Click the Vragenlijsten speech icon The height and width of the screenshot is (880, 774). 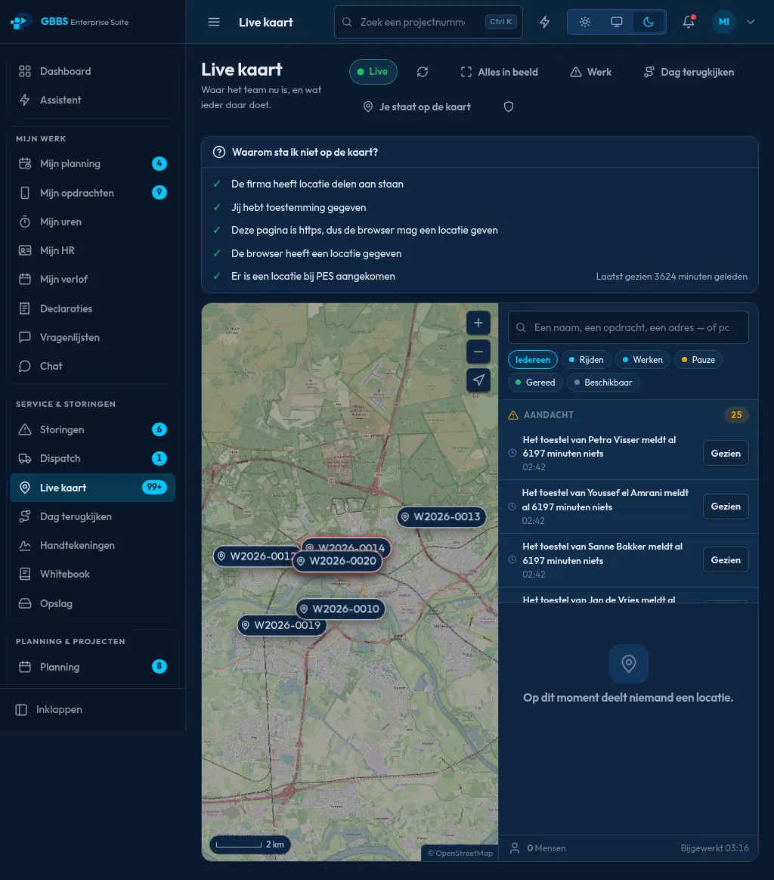pos(25,337)
